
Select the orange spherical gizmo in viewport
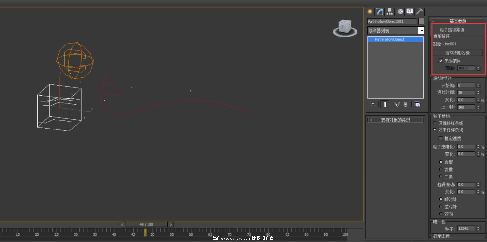click(x=76, y=60)
